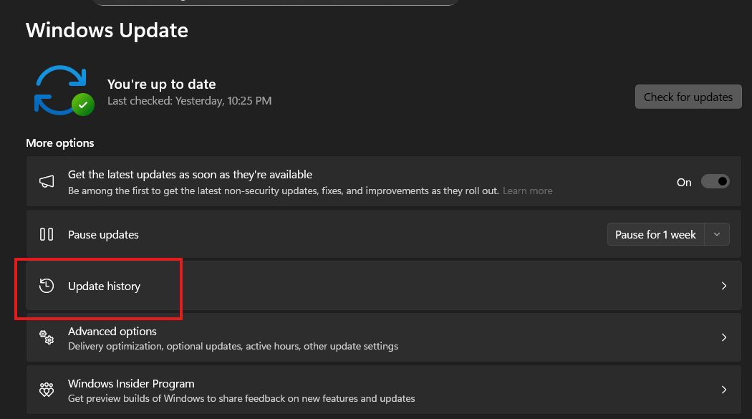The height and width of the screenshot is (419, 752).
Task: Click the gear icon for Advanced options
Action: click(x=47, y=337)
